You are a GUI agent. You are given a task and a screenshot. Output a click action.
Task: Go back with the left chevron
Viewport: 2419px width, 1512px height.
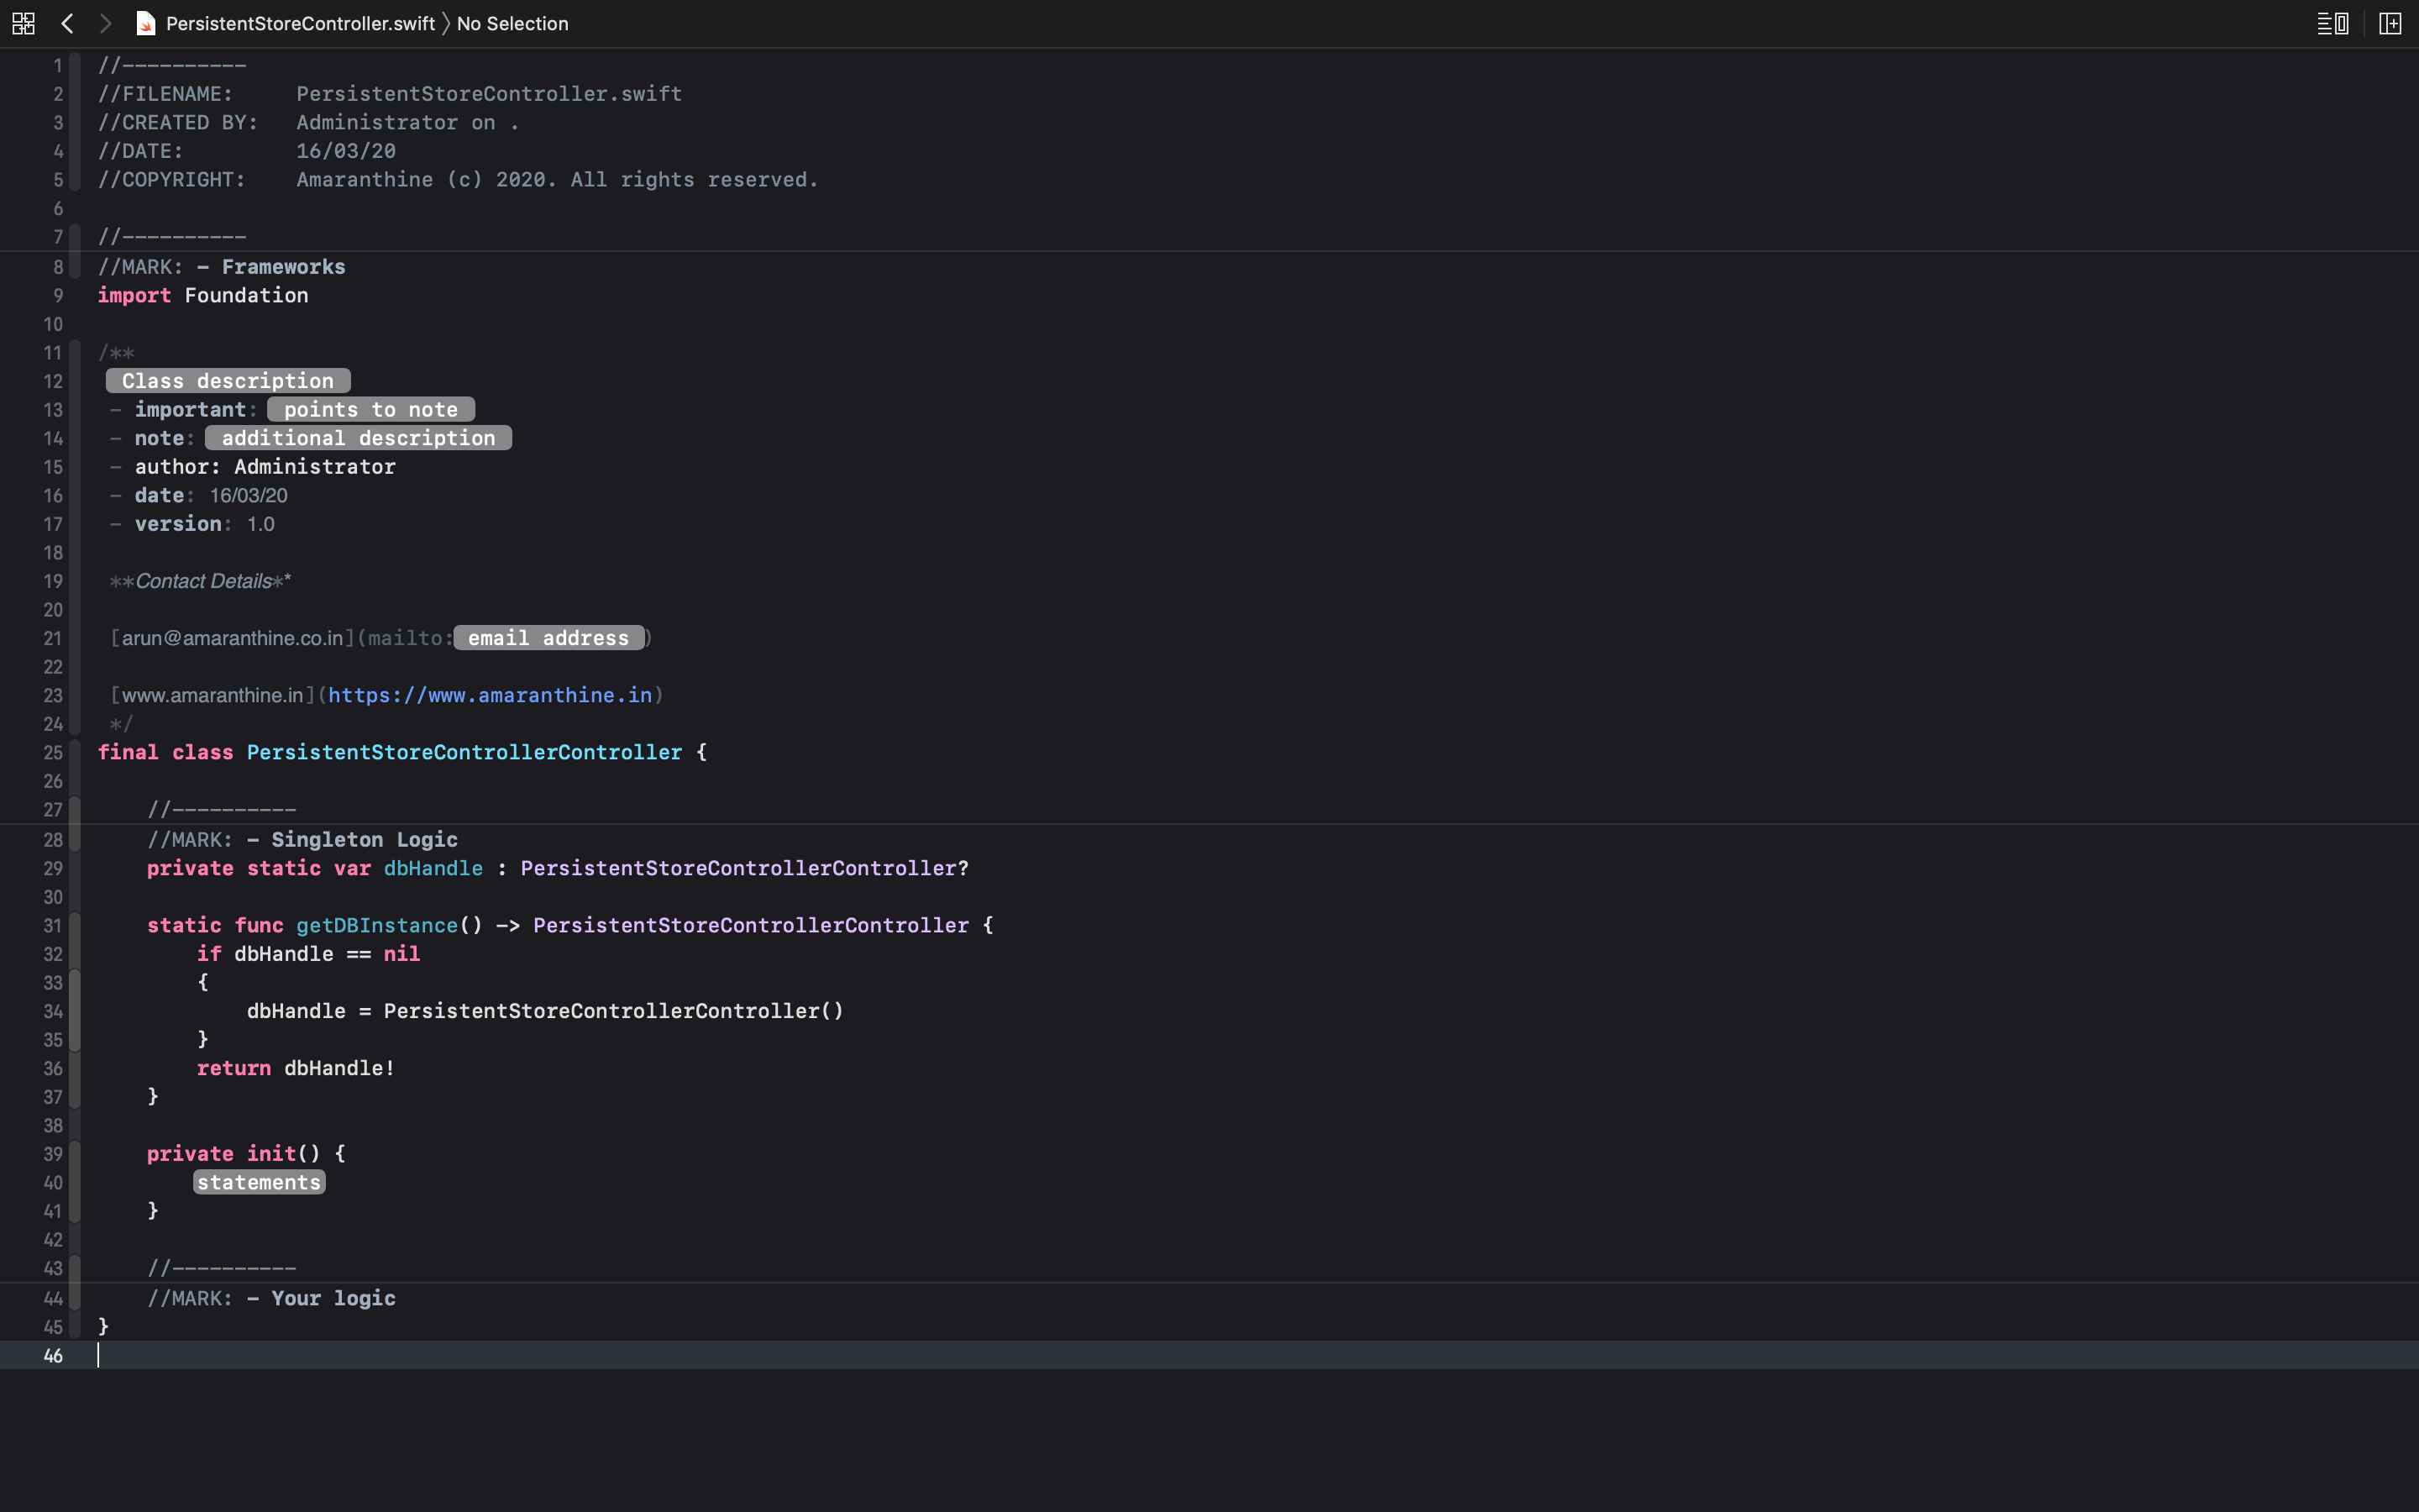click(x=68, y=23)
